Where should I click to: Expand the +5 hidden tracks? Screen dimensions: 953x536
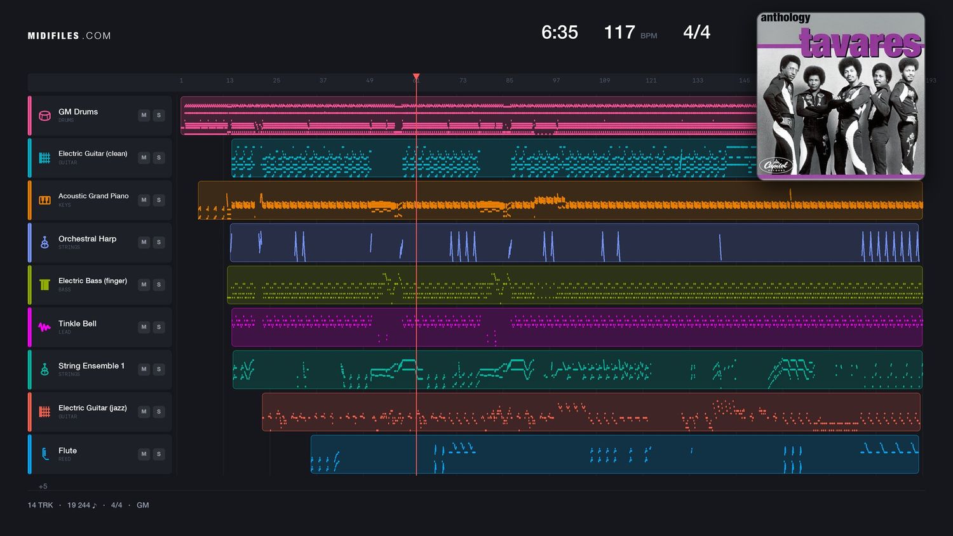coord(43,486)
